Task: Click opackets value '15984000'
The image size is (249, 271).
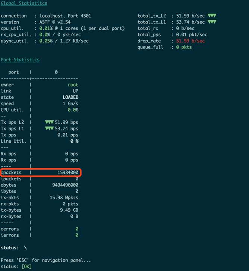Action: (x=68, y=173)
